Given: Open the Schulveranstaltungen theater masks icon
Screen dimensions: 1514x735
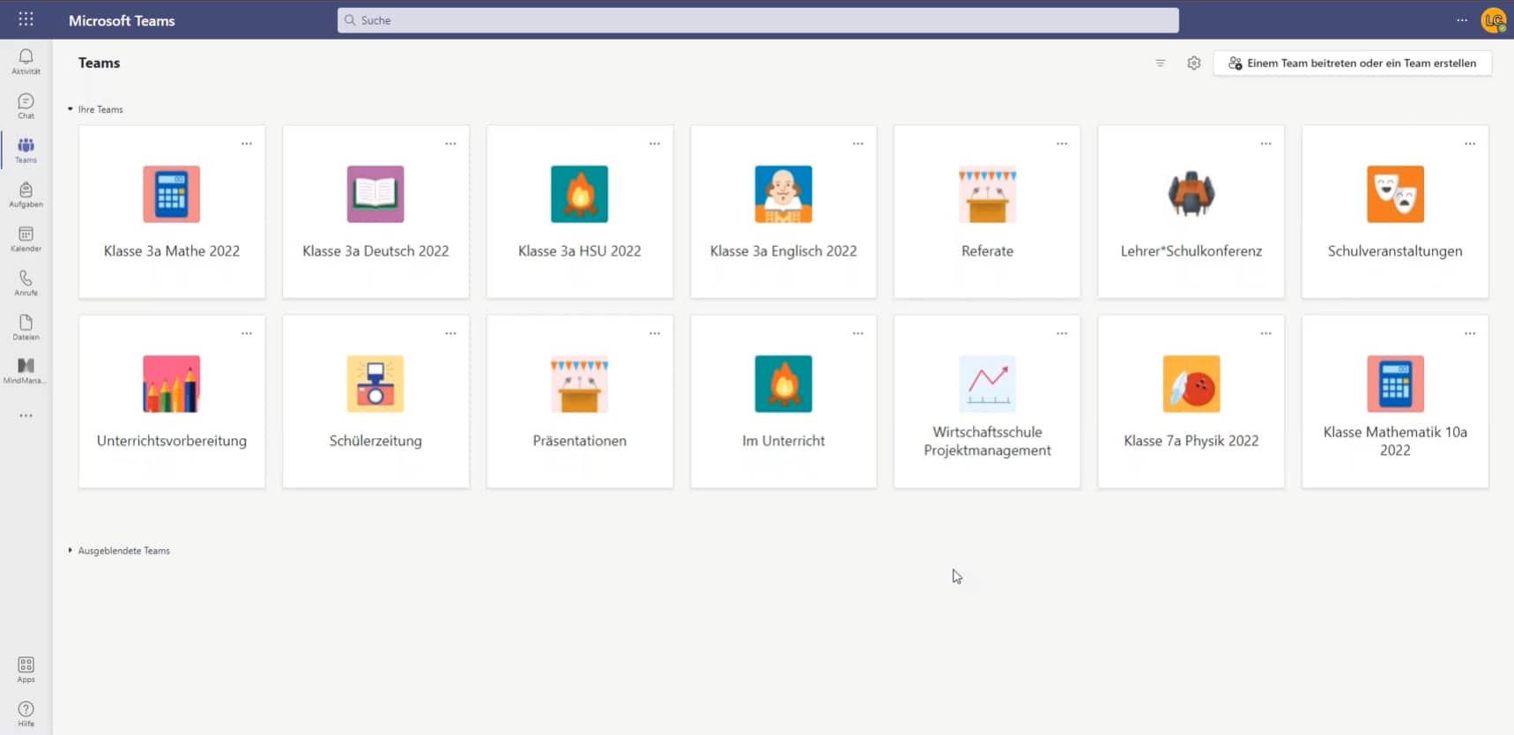Looking at the screenshot, I should pyautogui.click(x=1395, y=194).
